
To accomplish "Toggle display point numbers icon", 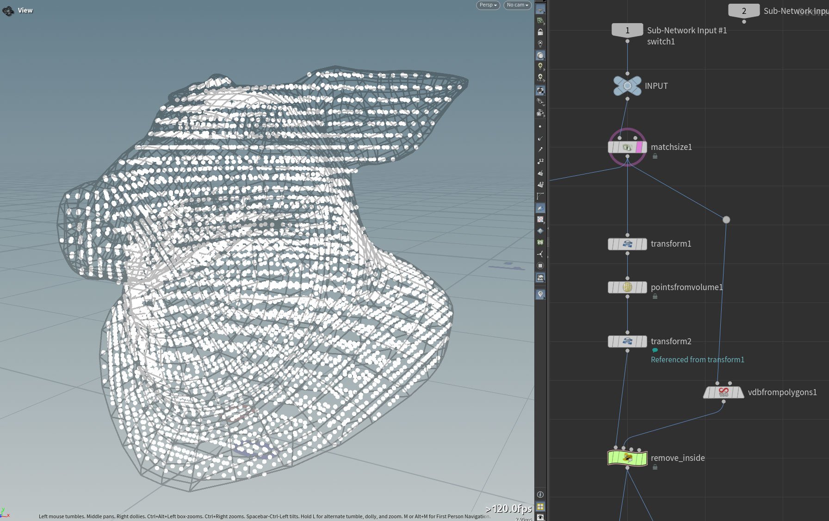I will pyautogui.click(x=540, y=161).
